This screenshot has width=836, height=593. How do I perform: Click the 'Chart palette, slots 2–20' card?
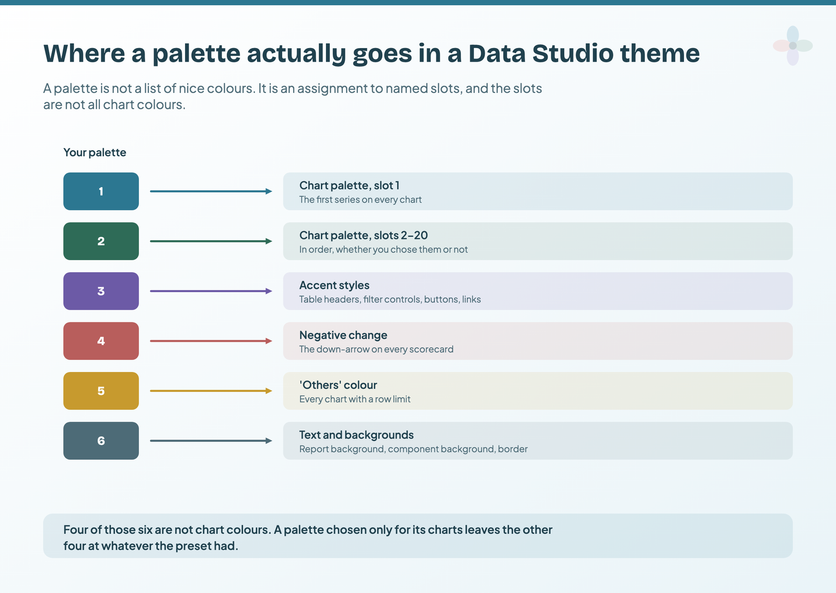[x=538, y=241]
